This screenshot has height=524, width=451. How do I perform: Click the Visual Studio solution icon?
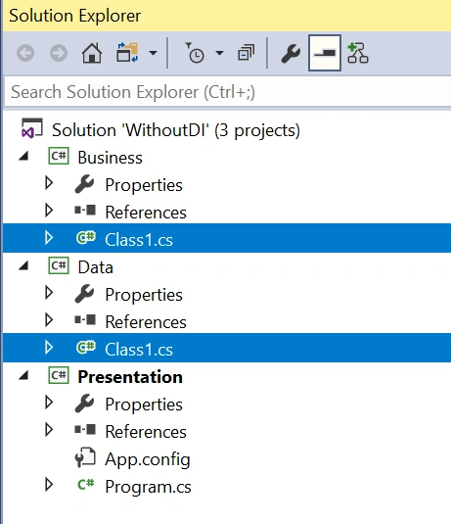tap(32, 128)
